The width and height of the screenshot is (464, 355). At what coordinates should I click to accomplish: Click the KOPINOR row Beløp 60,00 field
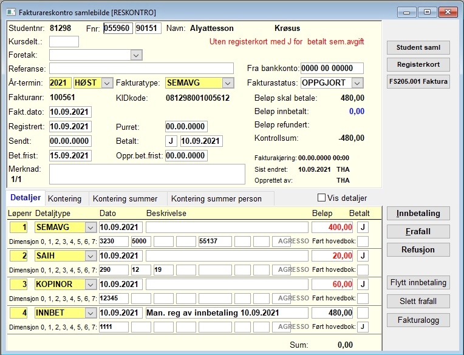pyautogui.click(x=332, y=285)
